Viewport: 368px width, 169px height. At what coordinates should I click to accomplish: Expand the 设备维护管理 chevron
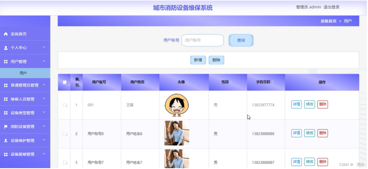[x=44, y=140]
